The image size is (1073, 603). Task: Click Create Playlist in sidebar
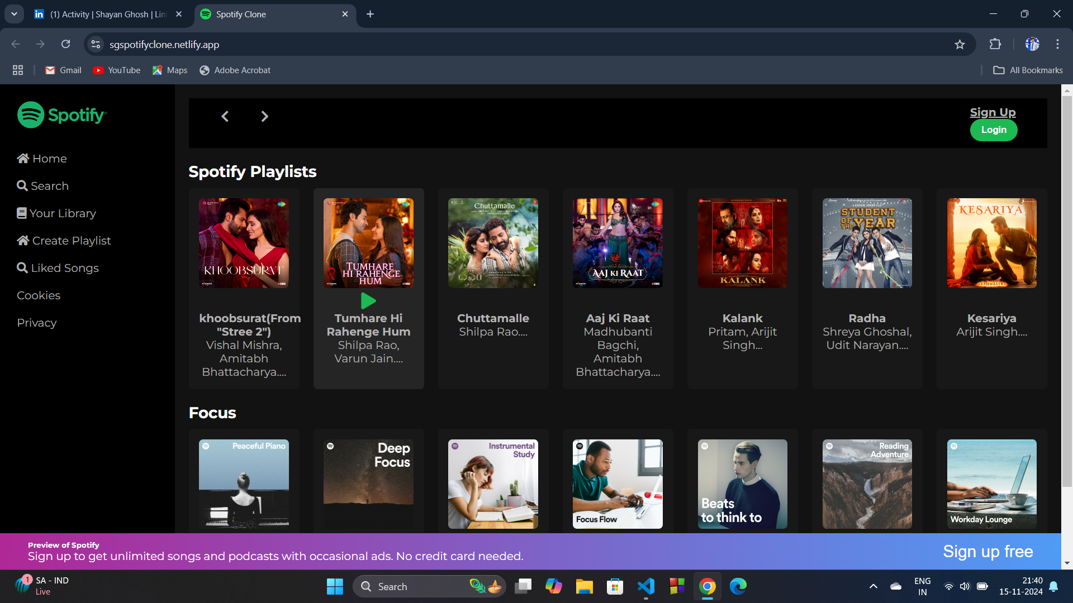coord(64,241)
